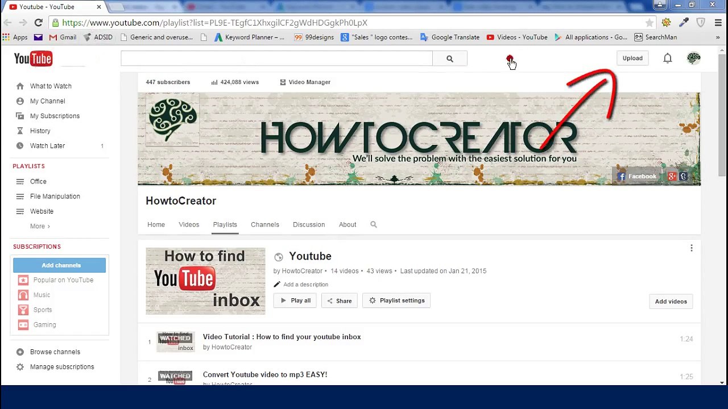Expand More under Playlists
The height and width of the screenshot is (409, 728).
click(40, 226)
